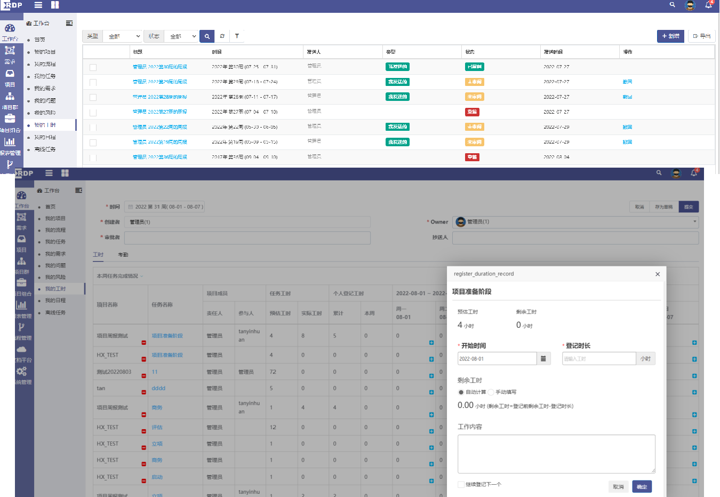
Task: Click the blue search button beside the 状态 filter
Action: pos(207,36)
